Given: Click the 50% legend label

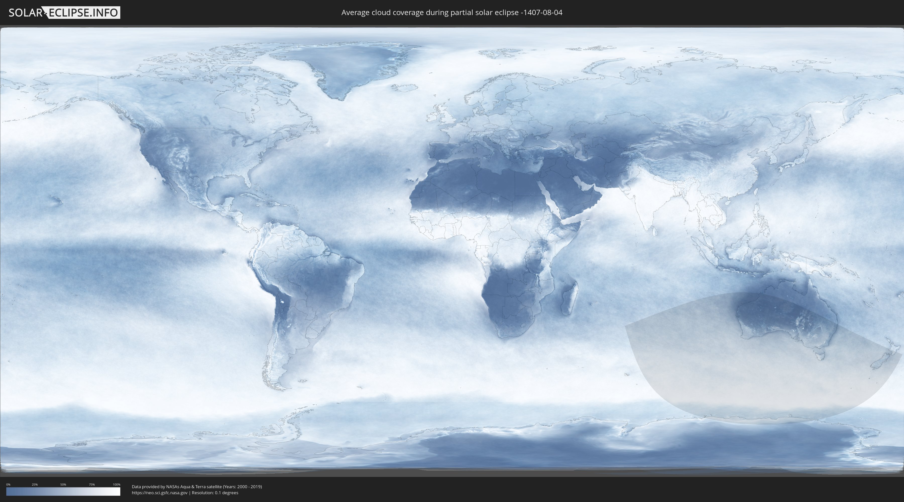Looking at the screenshot, I should click(x=63, y=484).
